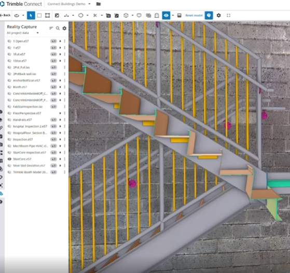Hide the StairCore.e57 point cloud
290x273 pixels.
(x=9, y=159)
